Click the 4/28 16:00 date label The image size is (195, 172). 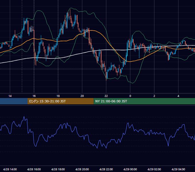tap(34, 169)
